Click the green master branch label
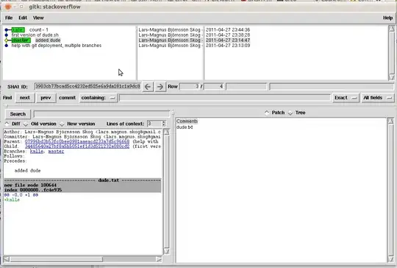The width and height of the screenshot is (397, 268). [21, 40]
